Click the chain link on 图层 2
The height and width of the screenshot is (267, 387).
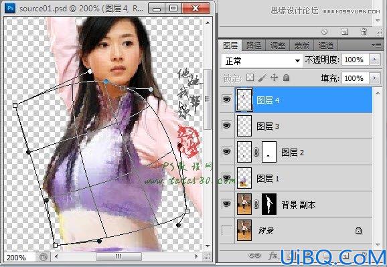[x=256, y=153]
